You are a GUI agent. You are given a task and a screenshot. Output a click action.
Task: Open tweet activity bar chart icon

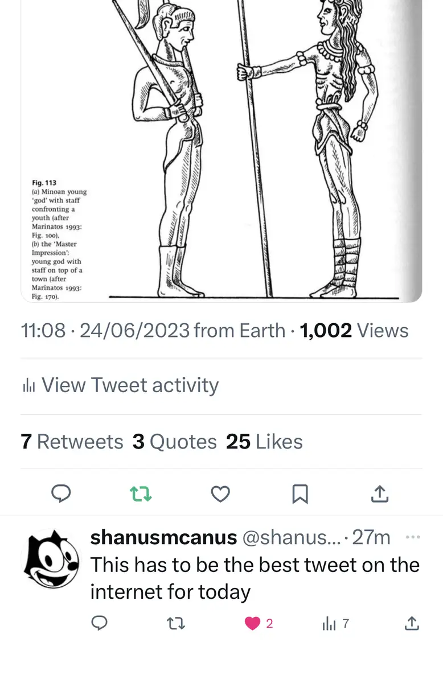(29, 386)
